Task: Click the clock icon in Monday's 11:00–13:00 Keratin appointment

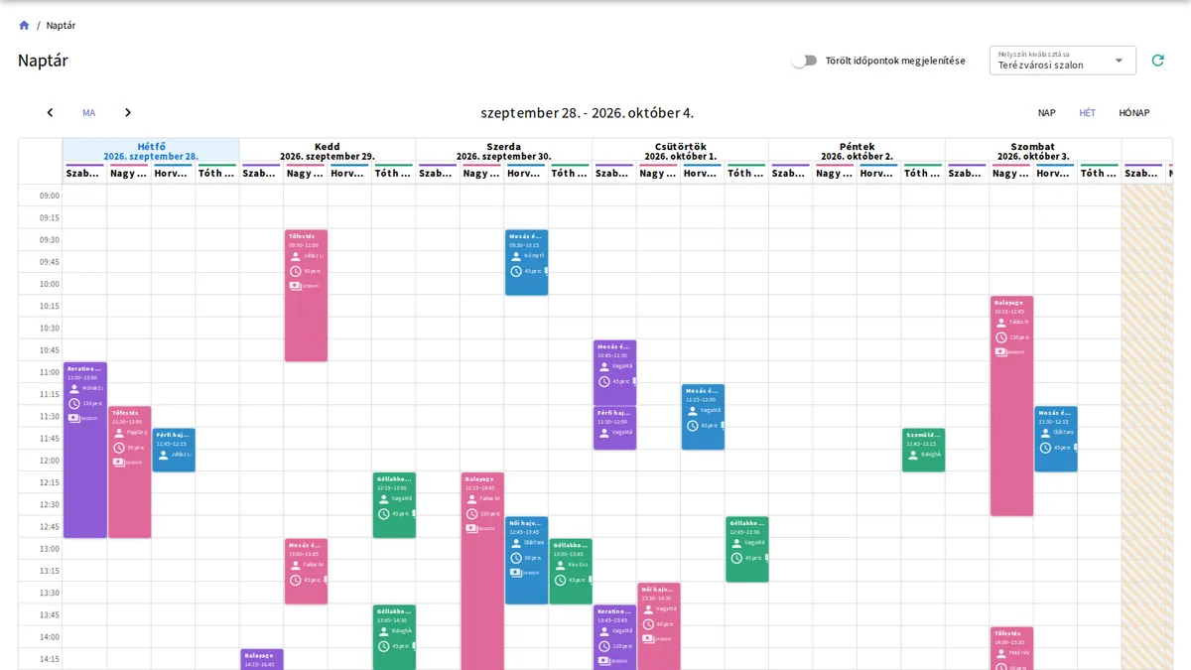Action: point(73,403)
